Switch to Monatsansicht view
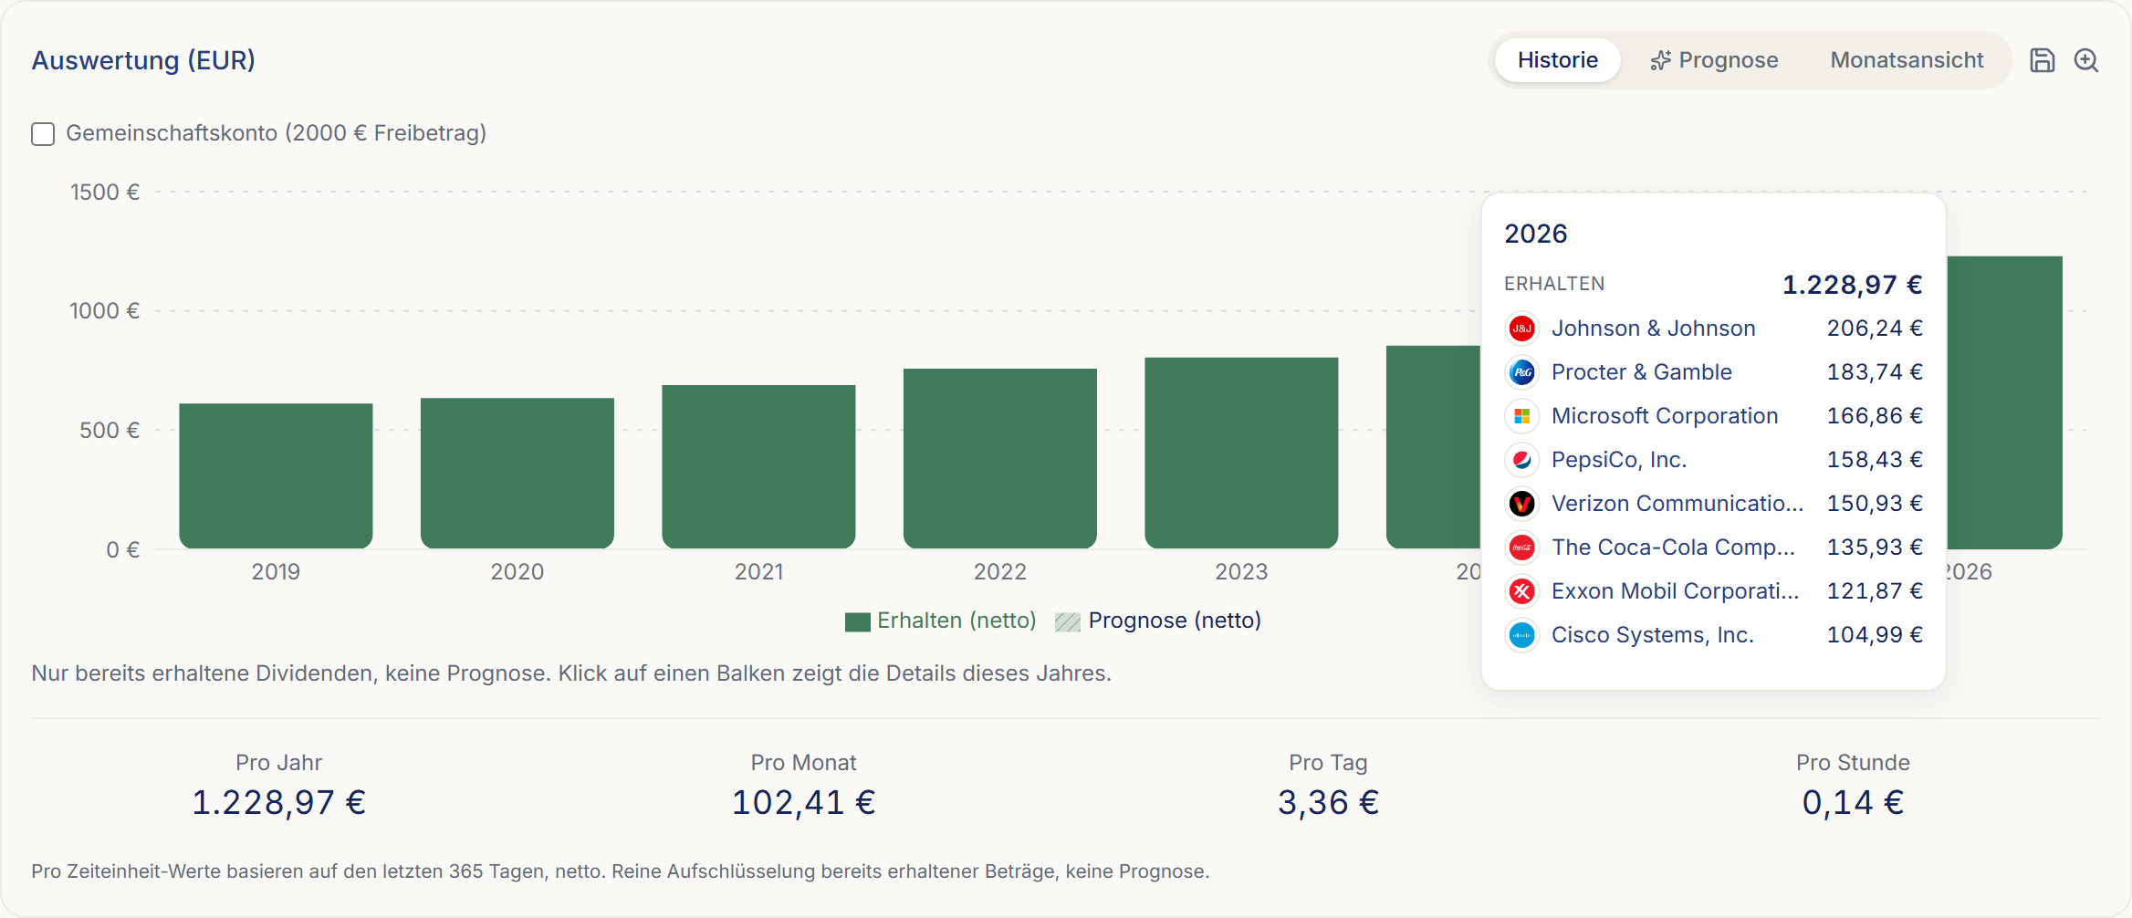 click(1907, 60)
